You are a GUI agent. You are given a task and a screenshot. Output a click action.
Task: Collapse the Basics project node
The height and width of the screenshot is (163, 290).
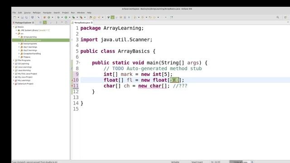tap(14, 27)
